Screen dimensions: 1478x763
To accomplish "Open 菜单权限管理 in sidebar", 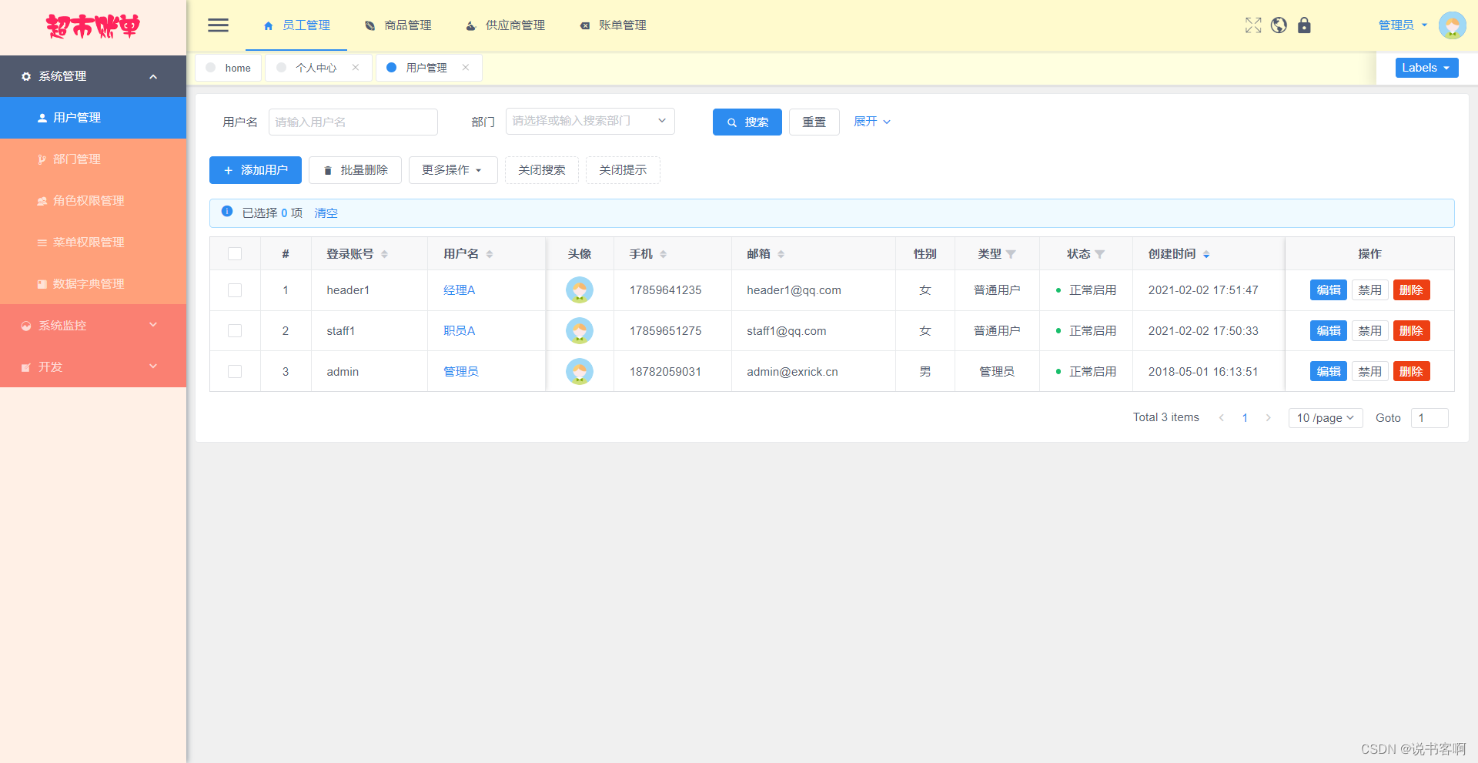I will (93, 243).
